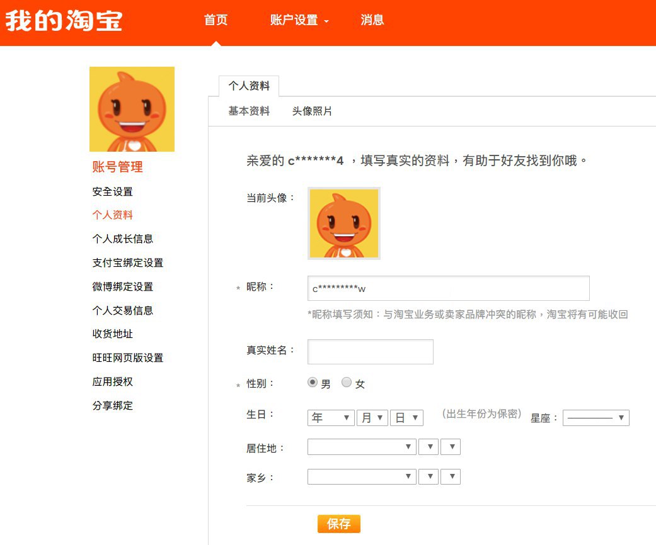Open 个人交易信息 in the sidebar
The height and width of the screenshot is (545, 656).
123,310
